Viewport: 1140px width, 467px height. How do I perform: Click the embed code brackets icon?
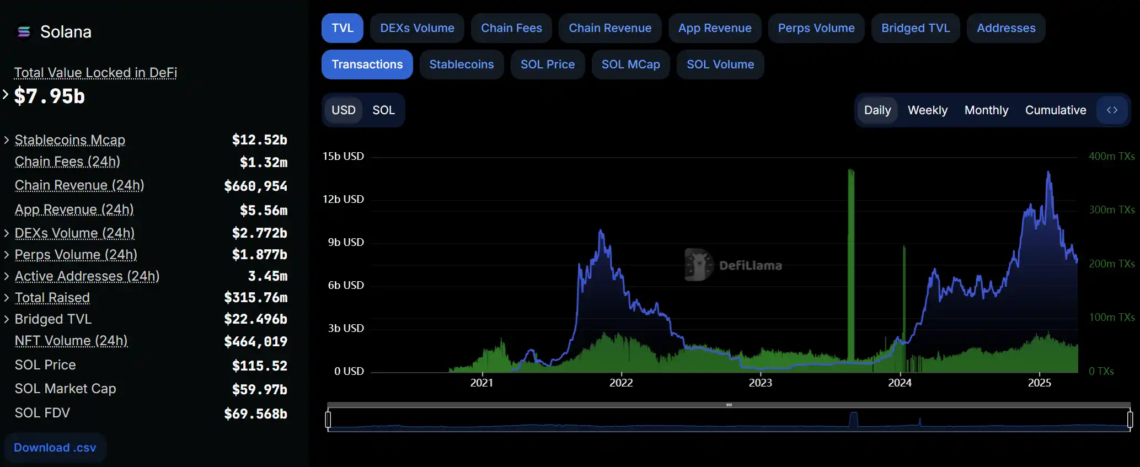(1112, 110)
